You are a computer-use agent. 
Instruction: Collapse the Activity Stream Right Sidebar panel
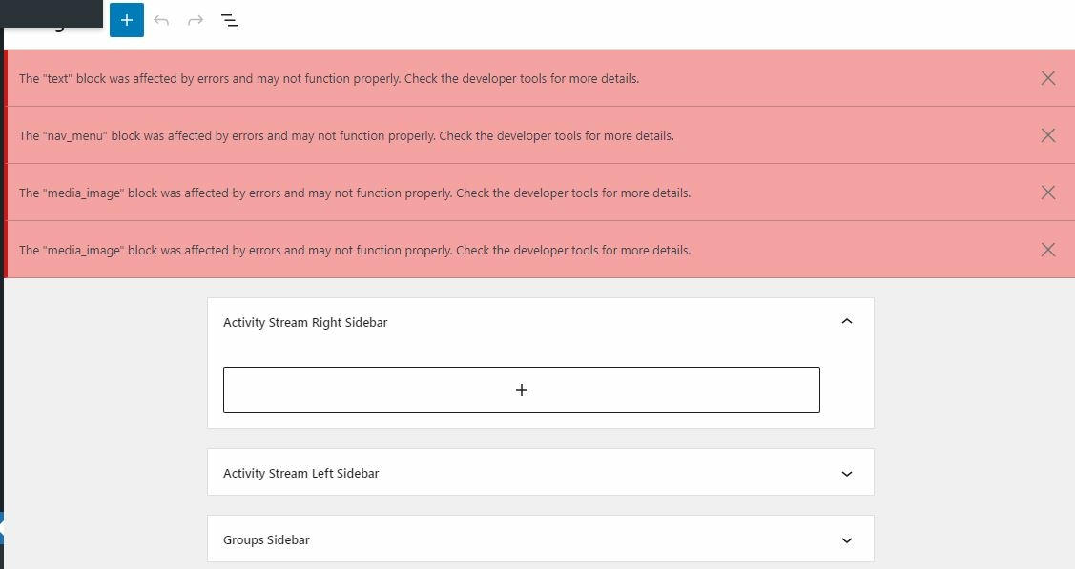(847, 321)
